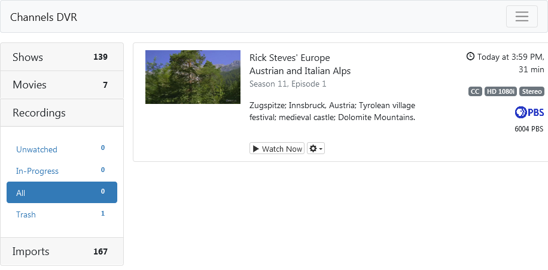The image size is (548, 270).
Task: Select the In-Progress recordings filter
Action: pyautogui.click(x=37, y=171)
